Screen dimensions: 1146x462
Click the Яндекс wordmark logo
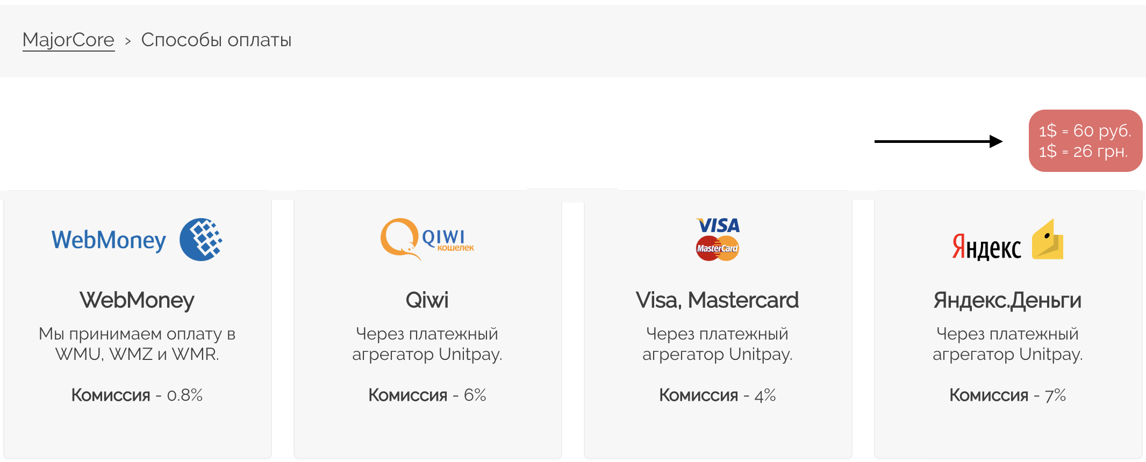[x=986, y=247]
